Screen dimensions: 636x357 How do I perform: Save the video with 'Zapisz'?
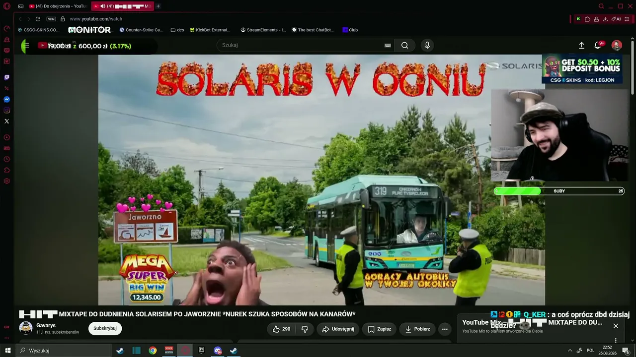coord(380,329)
